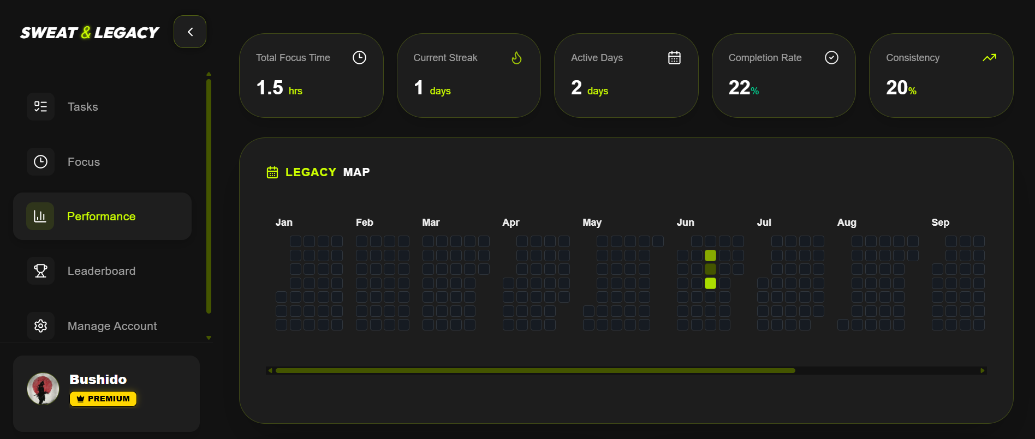The height and width of the screenshot is (439, 1035).
Task: Open the Tasks menu item
Action: (x=103, y=106)
